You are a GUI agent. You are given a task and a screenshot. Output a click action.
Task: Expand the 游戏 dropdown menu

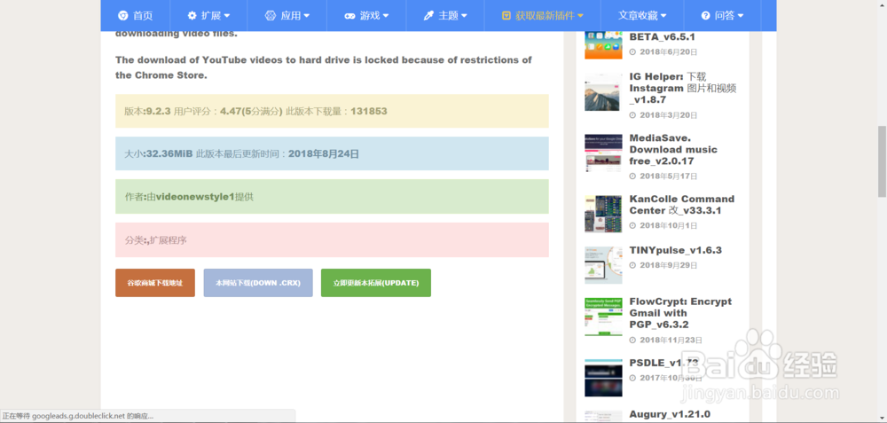pos(366,15)
